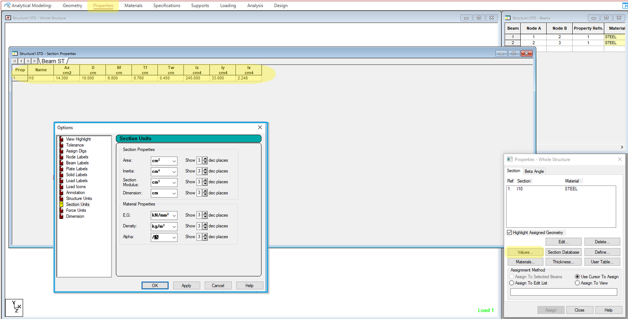The height and width of the screenshot is (319, 628).
Task: Toggle the Highlight Assigned Geometry checkbox
Action: (x=509, y=233)
